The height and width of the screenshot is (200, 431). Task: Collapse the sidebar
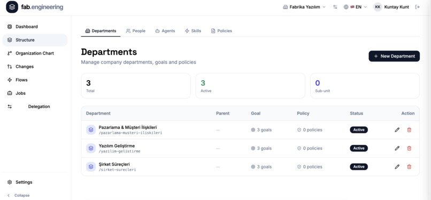(x=19, y=195)
